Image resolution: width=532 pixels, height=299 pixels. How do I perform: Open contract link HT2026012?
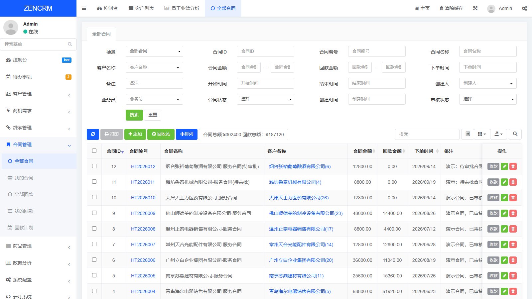(x=143, y=166)
